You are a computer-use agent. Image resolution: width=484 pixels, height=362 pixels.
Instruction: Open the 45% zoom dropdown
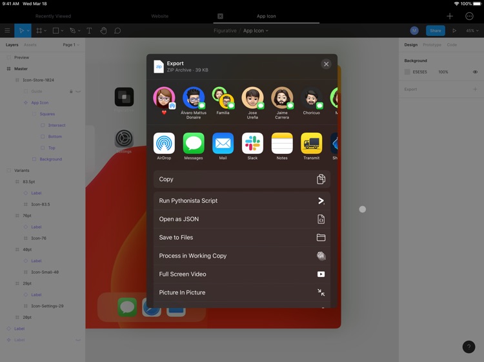click(472, 30)
